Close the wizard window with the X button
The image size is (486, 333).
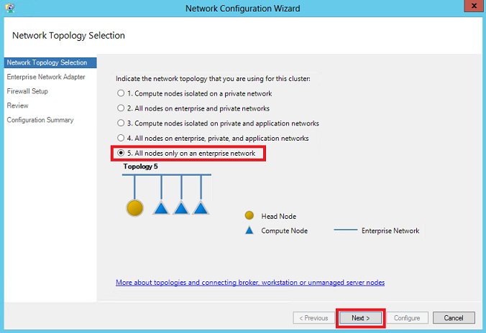click(474, 6)
